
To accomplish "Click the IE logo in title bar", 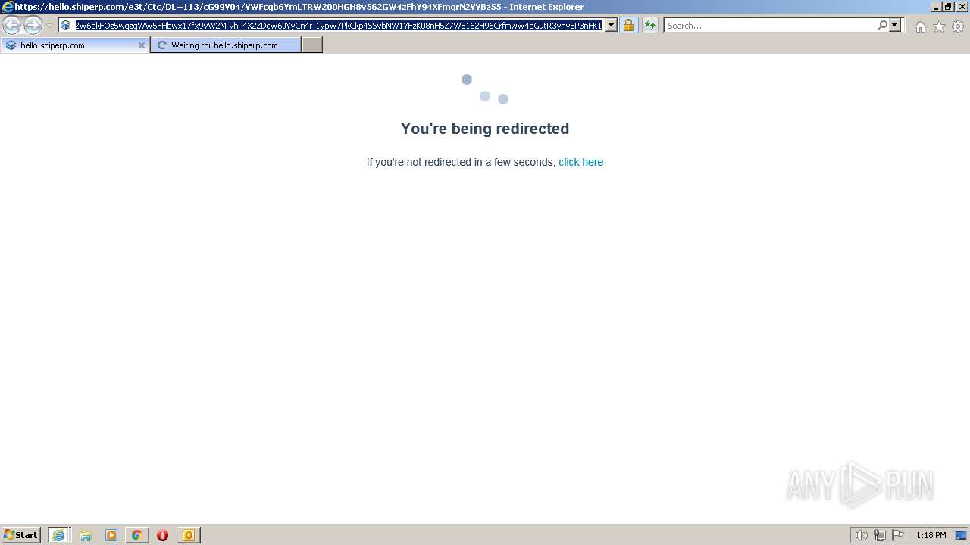I will pyautogui.click(x=7, y=7).
